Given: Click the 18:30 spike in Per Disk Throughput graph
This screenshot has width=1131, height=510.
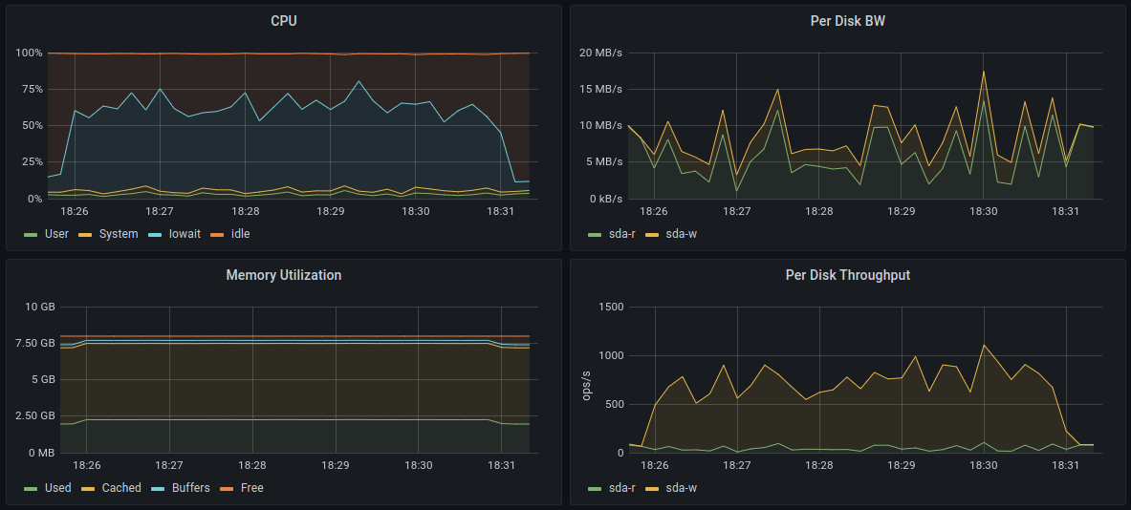Looking at the screenshot, I should [984, 346].
